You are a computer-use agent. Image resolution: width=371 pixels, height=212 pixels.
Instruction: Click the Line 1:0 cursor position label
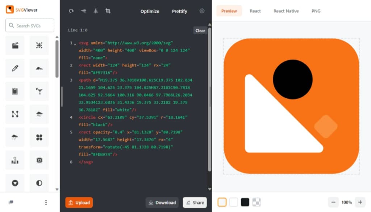coord(78,30)
